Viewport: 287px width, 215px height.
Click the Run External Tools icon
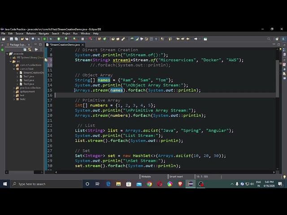click(74, 39)
